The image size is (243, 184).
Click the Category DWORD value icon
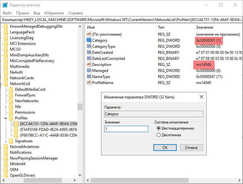pos(89,40)
